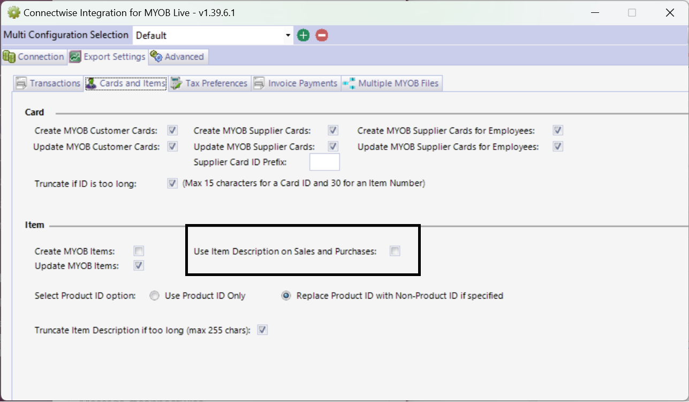689x402 pixels.
Task: Open the Multi Configuration Selection dropdown arrow
Action: click(288, 35)
